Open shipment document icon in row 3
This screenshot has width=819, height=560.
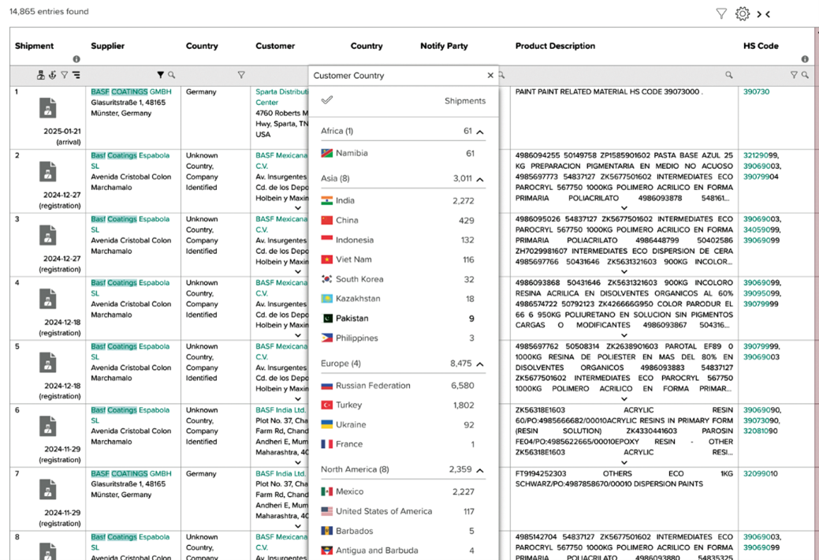47,235
